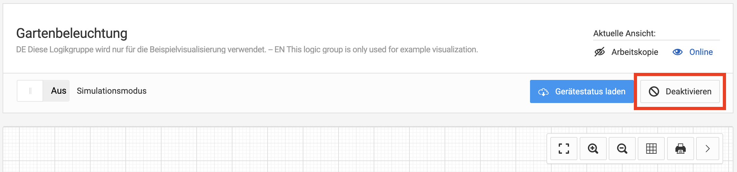Image resolution: width=737 pixels, height=172 pixels.
Task: Expand canvas toolbar with right chevron
Action: pyautogui.click(x=708, y=149)
